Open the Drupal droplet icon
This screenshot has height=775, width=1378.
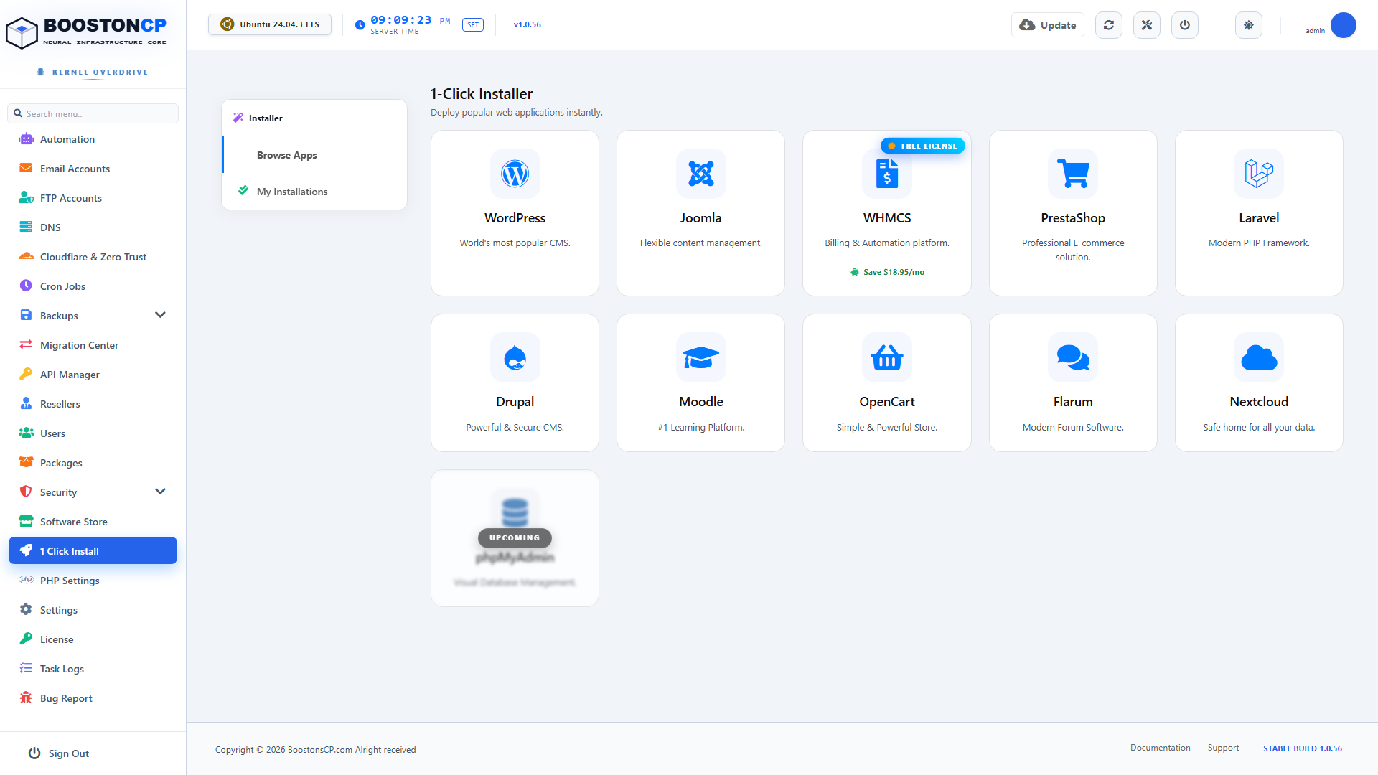point(515,357)
